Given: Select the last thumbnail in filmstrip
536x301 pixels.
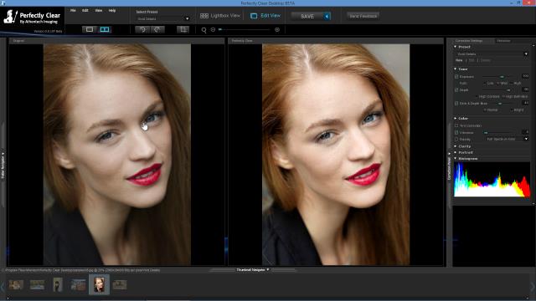Looking at the screenshot, I should (120, 284).
